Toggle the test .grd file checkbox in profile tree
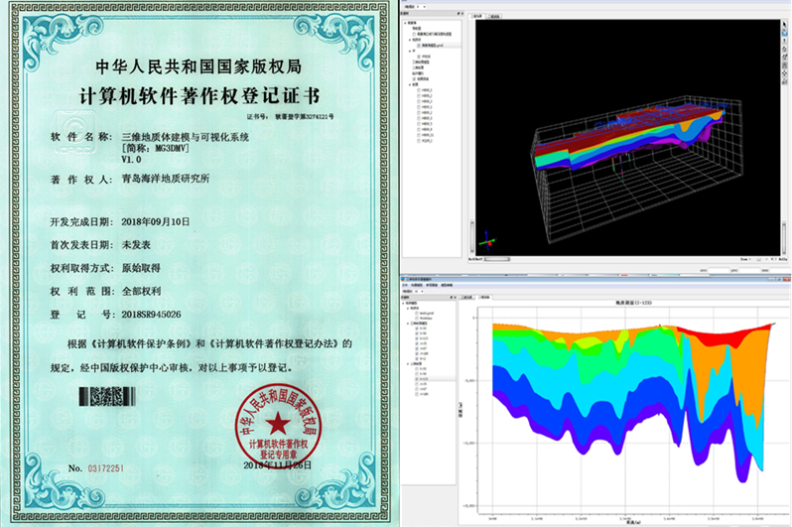 coord(417,314)
